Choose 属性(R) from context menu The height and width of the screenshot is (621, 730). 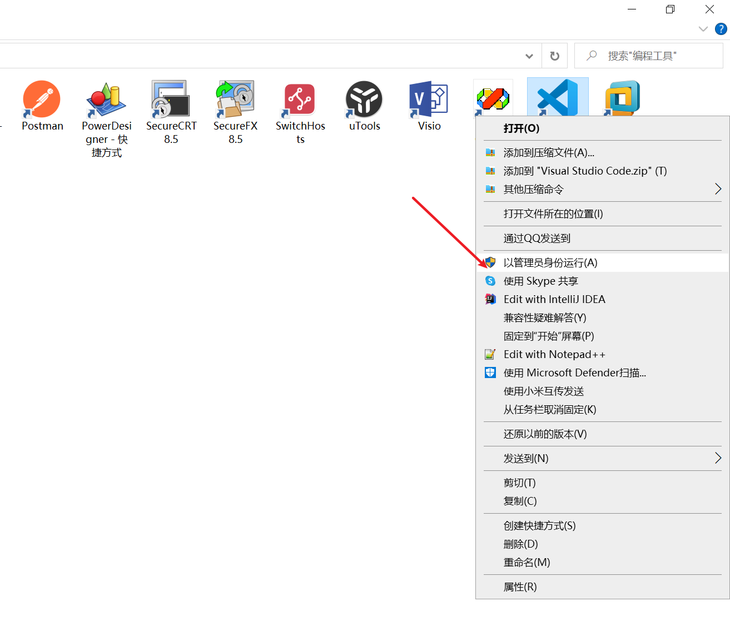[603, 587]
